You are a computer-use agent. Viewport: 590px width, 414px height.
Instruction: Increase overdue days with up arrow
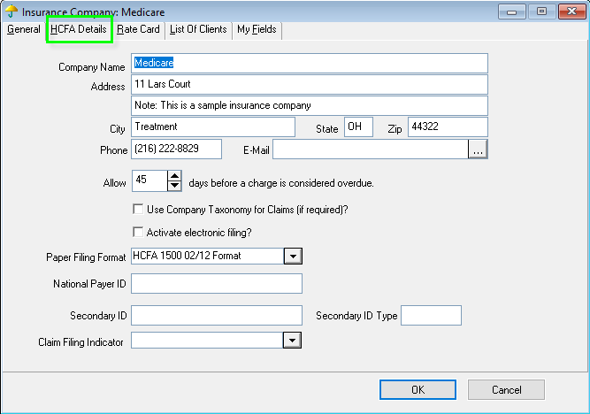click(x=174, y=176)
